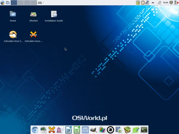The height and width of the screenshot is (134, 179).
Task: Open the chat X icon in the dock
Action: [x=52, y=130]
